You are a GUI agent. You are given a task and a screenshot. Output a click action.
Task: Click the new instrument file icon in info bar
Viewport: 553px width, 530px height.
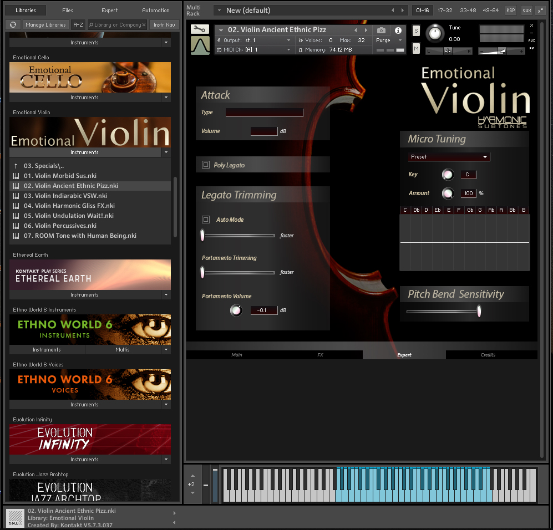[15, 518]
